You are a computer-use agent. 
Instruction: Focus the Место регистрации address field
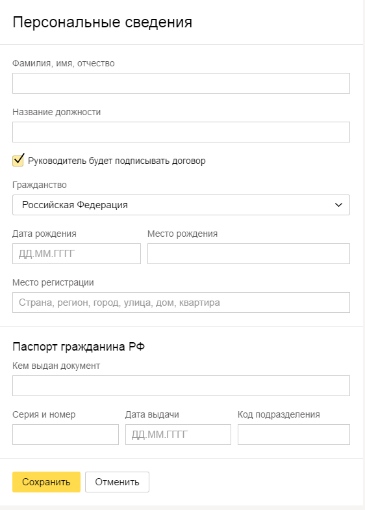tap(181, 302)
